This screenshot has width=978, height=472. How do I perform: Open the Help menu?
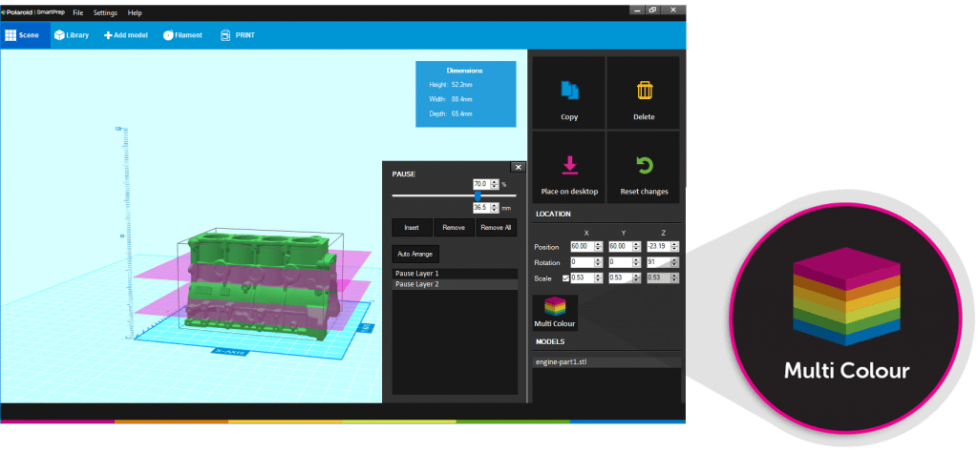pos(134,12)
